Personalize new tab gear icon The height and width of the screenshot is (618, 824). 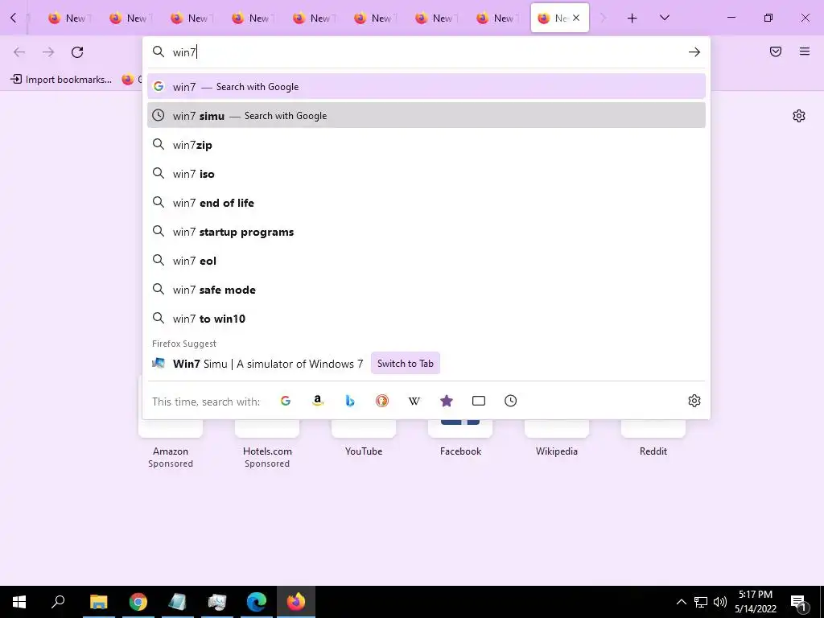(799, 116)
